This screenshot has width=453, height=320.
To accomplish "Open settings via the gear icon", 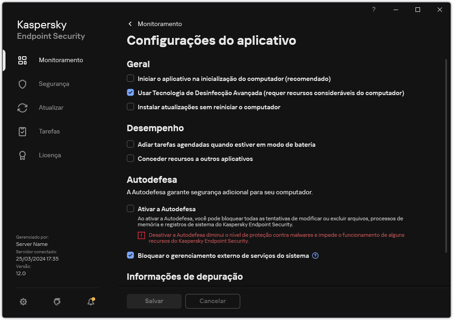I will tap(23, 302).
